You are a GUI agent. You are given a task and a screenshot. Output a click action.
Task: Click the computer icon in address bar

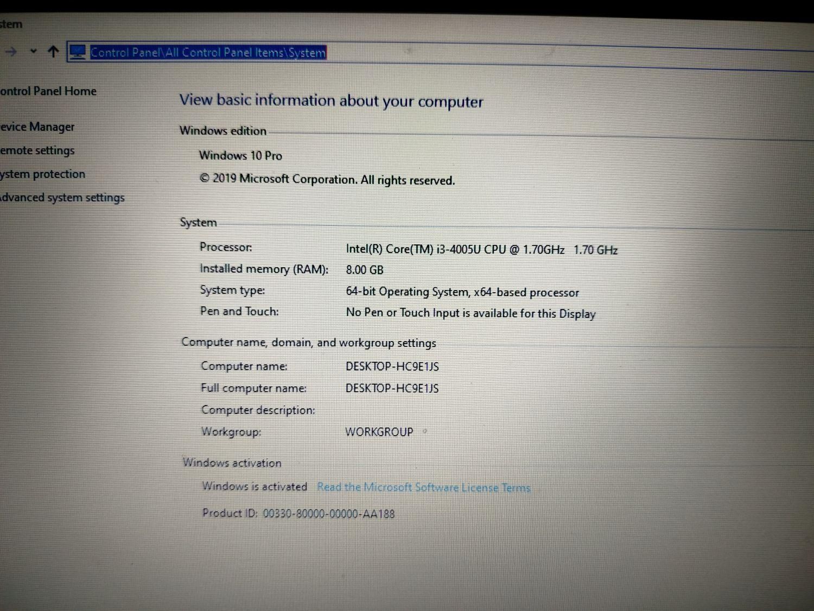(78, 52)
